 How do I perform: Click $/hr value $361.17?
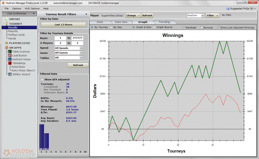(71, 112)
